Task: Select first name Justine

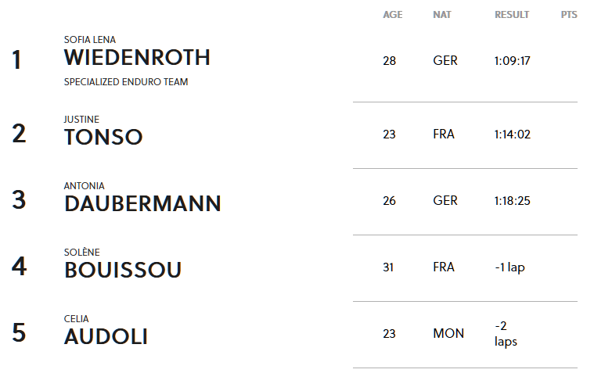Action: pos(81,120)
